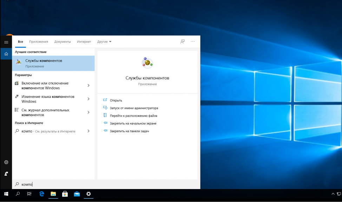342x202 pixels.
Task: Click the search input field containing компо
Action: [105, 184]
